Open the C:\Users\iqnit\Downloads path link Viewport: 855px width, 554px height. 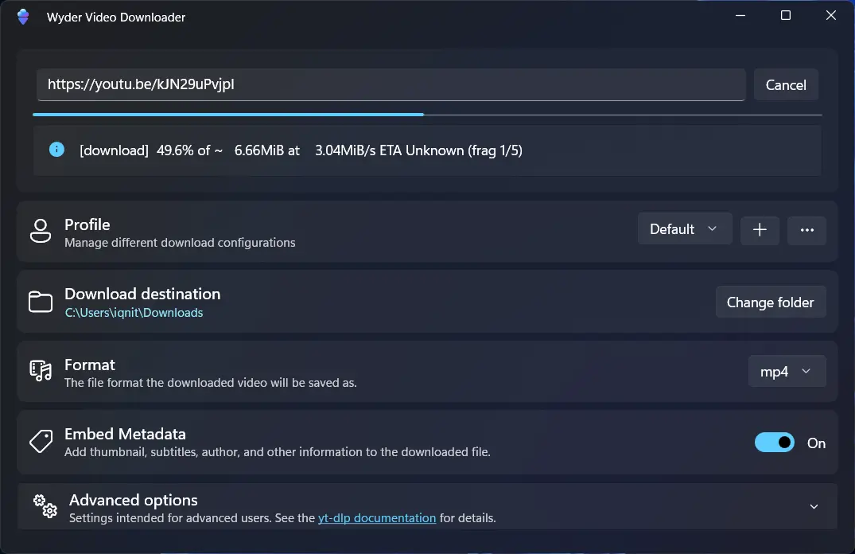click(x=134, y=313)
